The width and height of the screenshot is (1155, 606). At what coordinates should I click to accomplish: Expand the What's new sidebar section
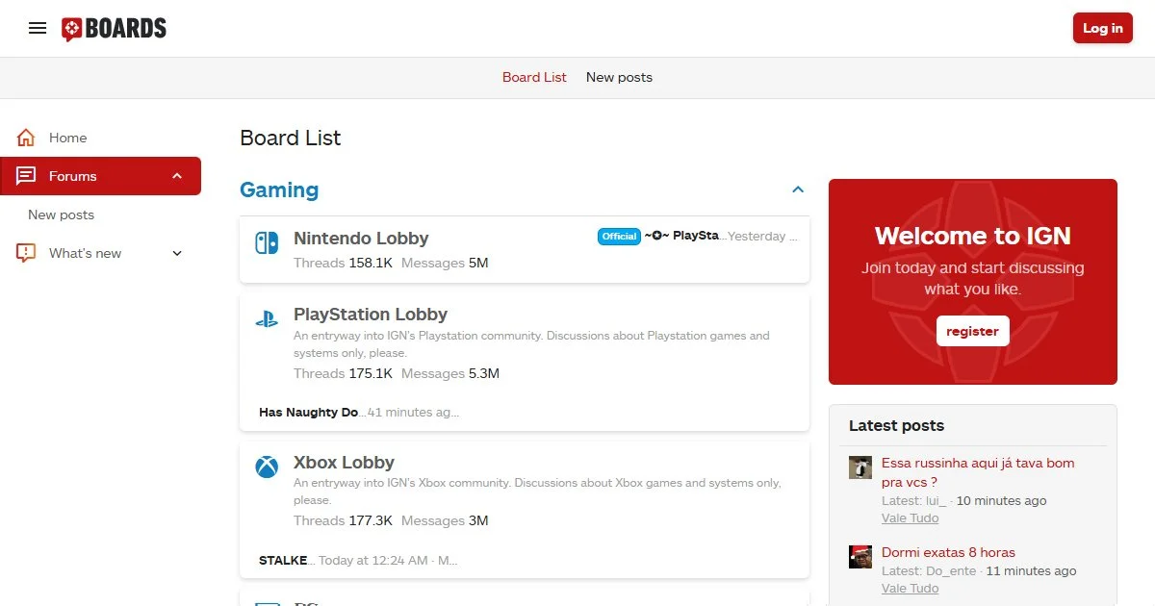(177, 253)
